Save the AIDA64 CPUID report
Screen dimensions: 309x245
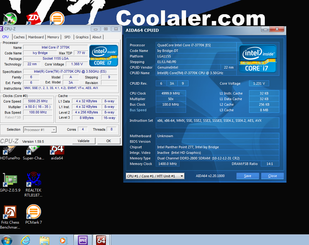click(248, 176)
